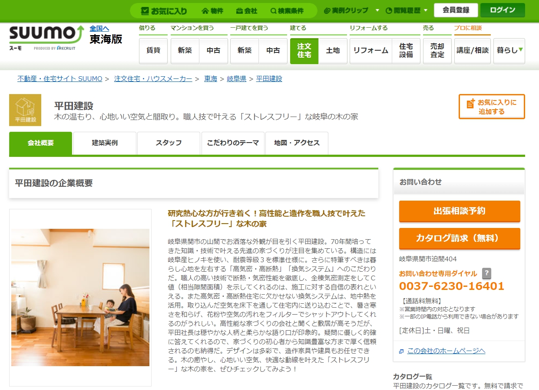The width and height of the screenshot is (539, 390).
Task: Click カタログ請求（無料） button
Action: 460,238
